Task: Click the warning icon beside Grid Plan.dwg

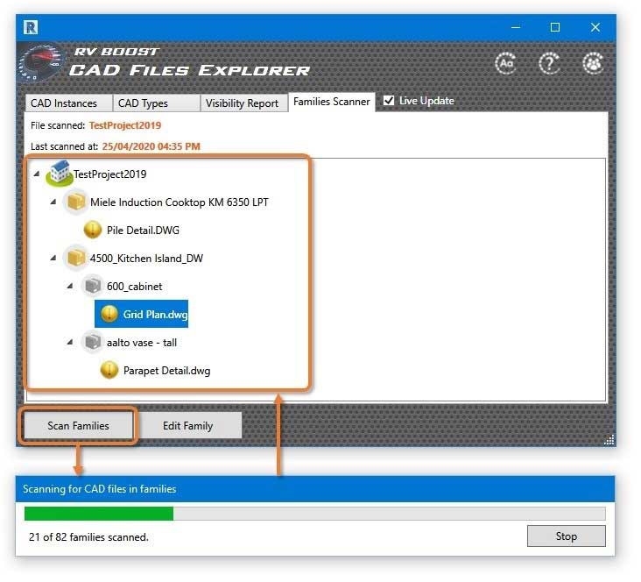Action: click(109, 315)
